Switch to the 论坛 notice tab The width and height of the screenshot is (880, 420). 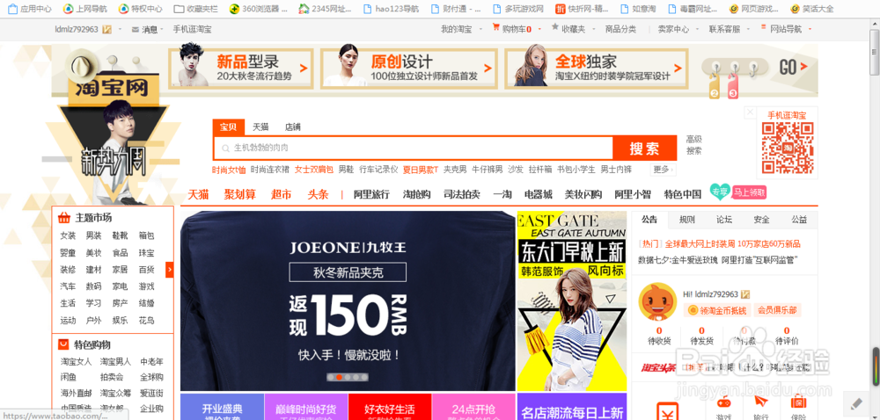(x=724, y=220)
